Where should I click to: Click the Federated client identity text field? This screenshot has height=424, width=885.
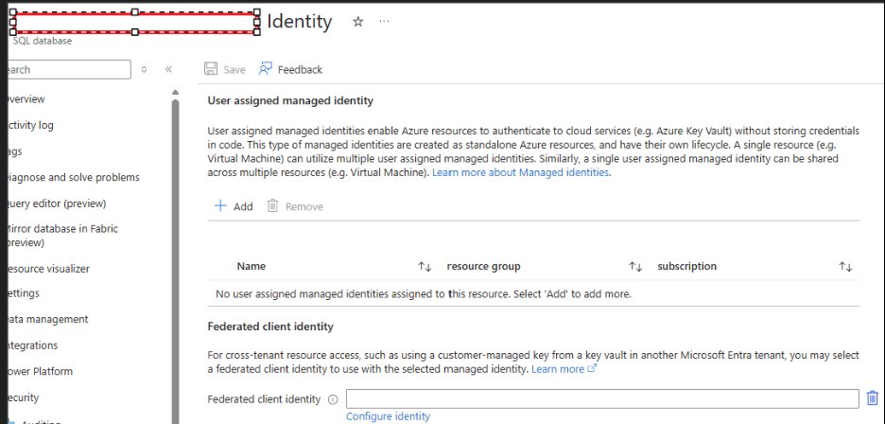[601, 398]
